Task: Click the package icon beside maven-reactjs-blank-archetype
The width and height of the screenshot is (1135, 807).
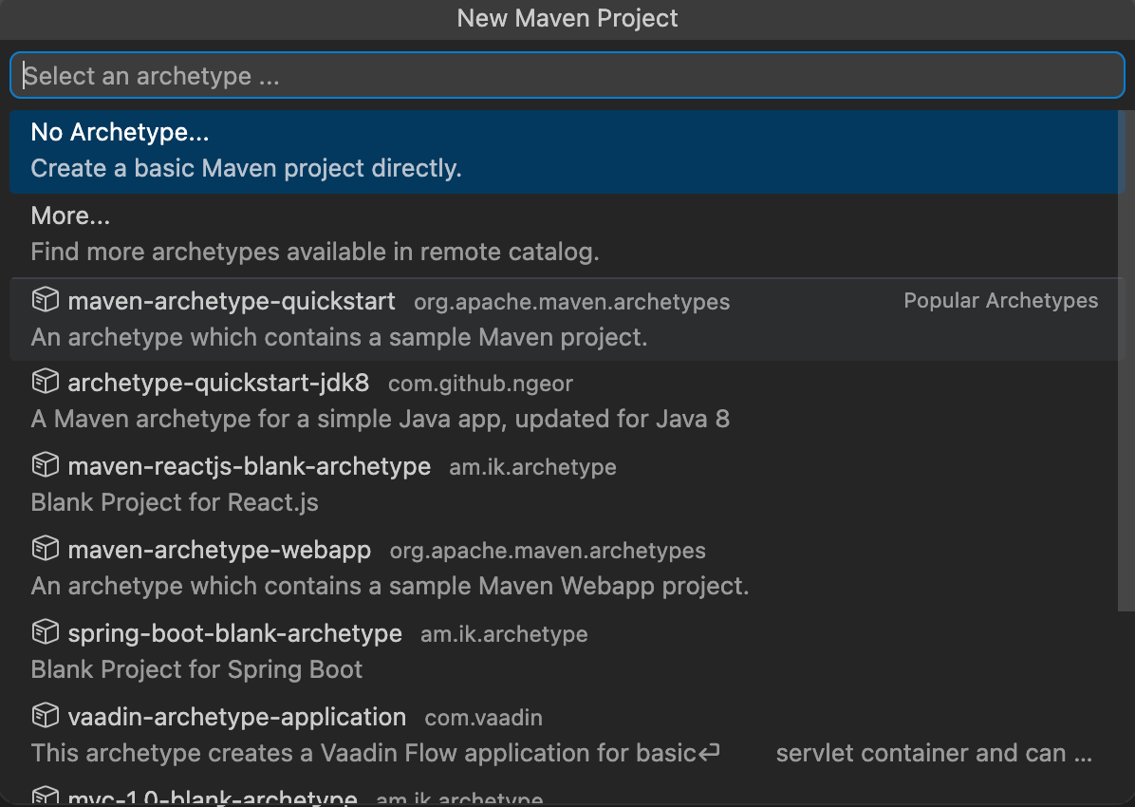Action: (46, 464)
